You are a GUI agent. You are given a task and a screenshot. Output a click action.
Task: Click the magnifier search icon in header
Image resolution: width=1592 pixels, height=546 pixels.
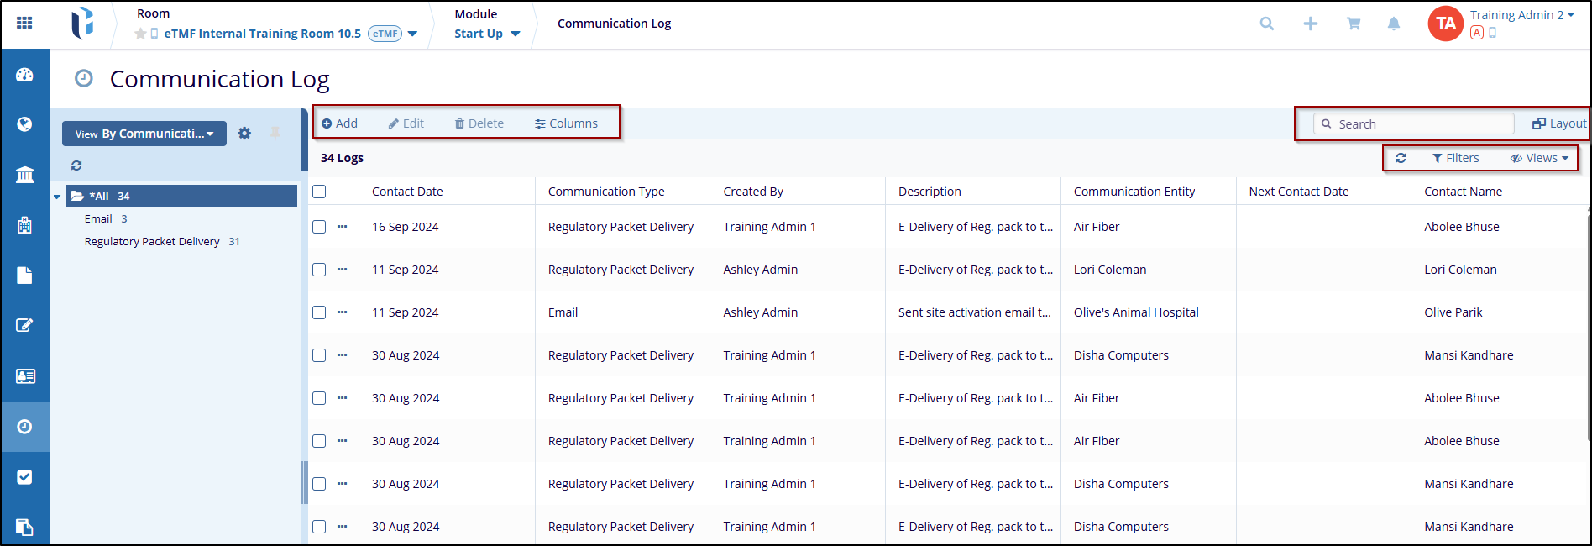click(1267, 24)
